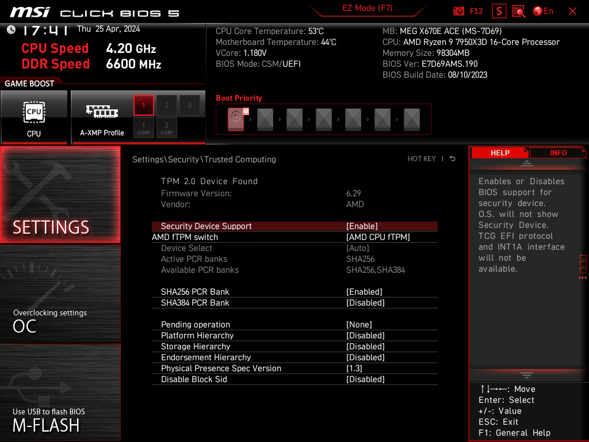The image size is (589, 442).
Task: Click the sixth boot priority slot
Action: [x=383, y=120]
